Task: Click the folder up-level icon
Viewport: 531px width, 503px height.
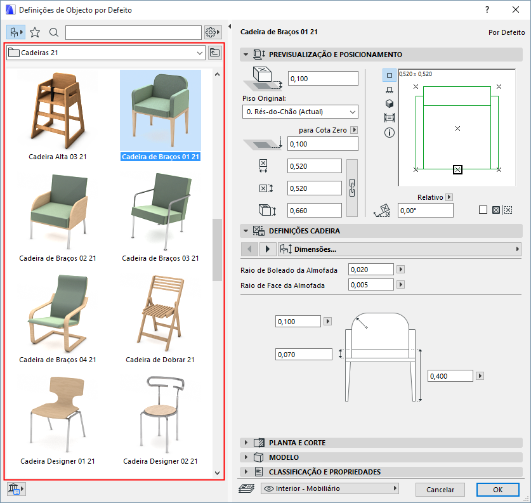Action: tap(215, 53)
